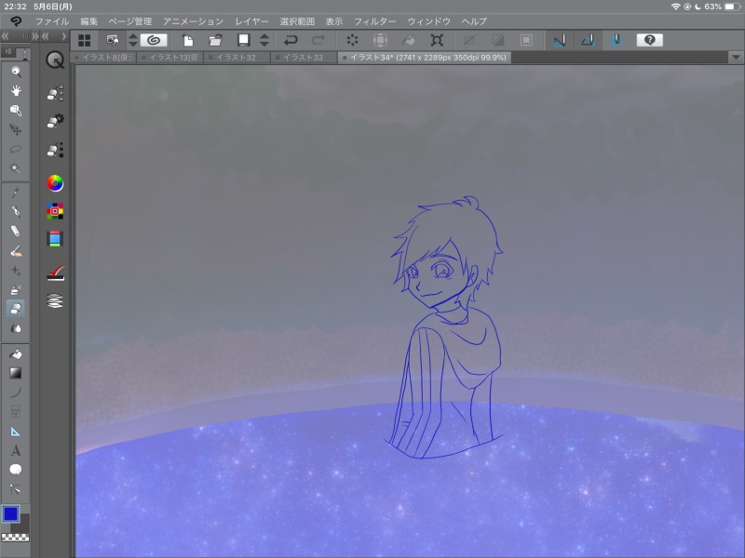Expand palette dock with single right chevron
745x558 pixels.
click(63, 36)
